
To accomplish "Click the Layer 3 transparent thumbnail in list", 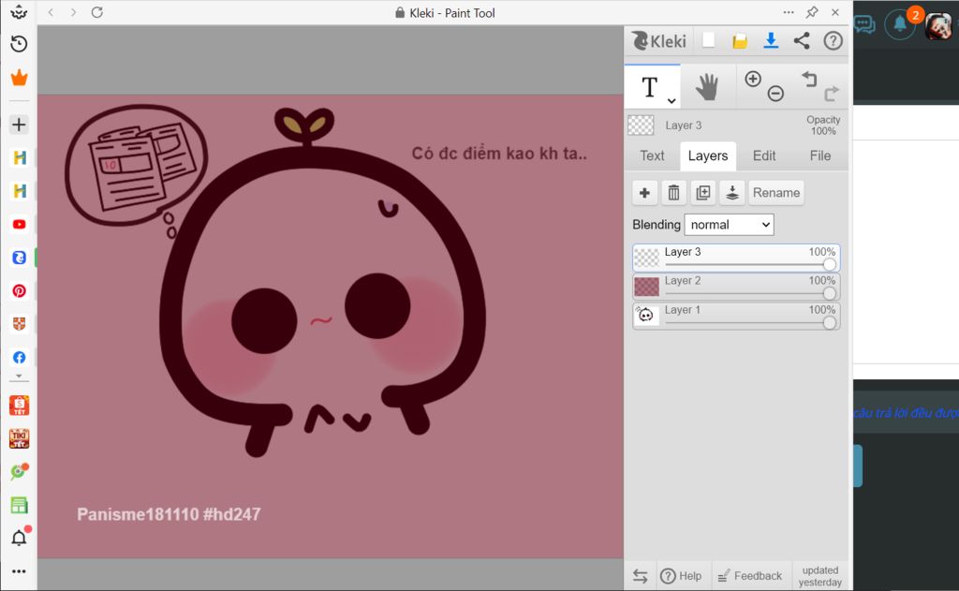I will (646, 258).
